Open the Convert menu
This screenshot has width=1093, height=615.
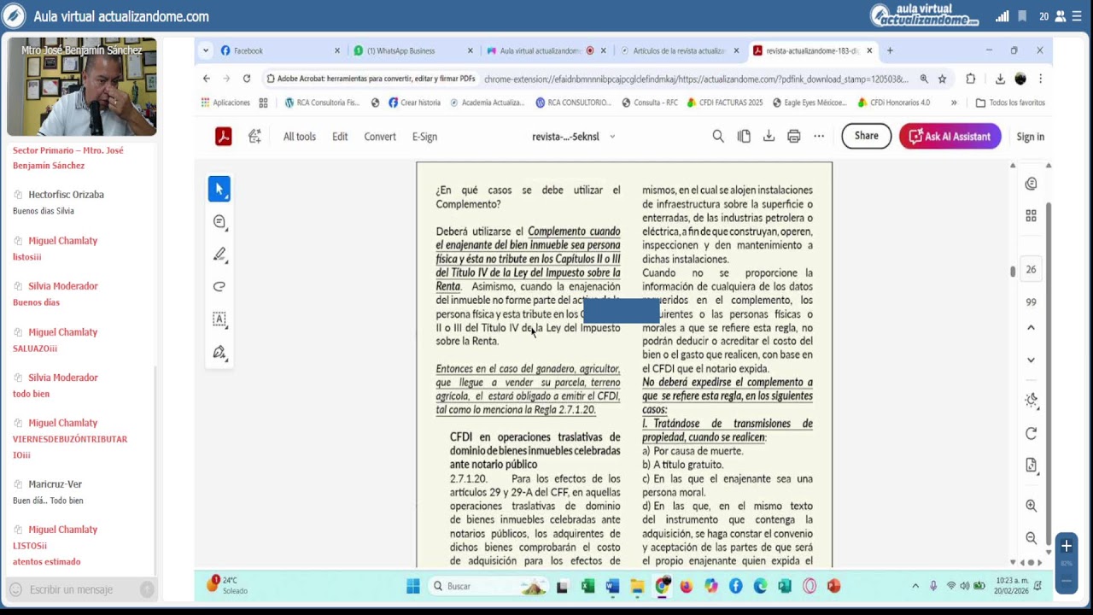(380, 137)
